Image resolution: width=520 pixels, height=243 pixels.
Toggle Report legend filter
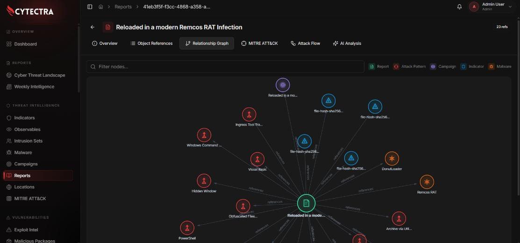[x=379, y=67]
